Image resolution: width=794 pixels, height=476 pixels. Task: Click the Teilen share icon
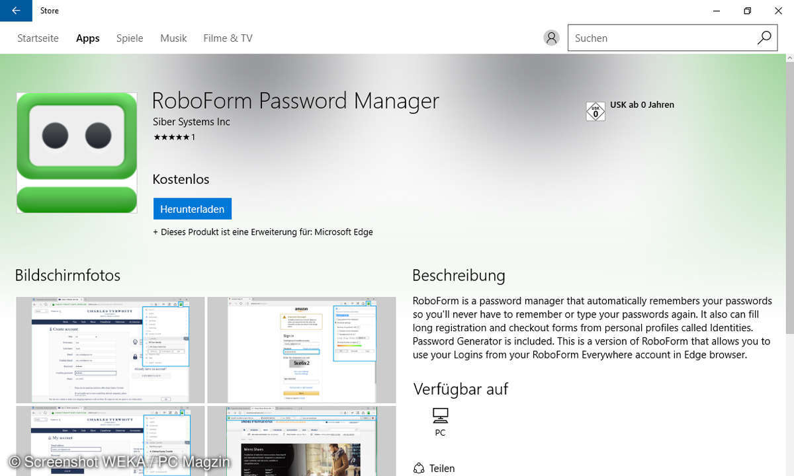[418, 468]
